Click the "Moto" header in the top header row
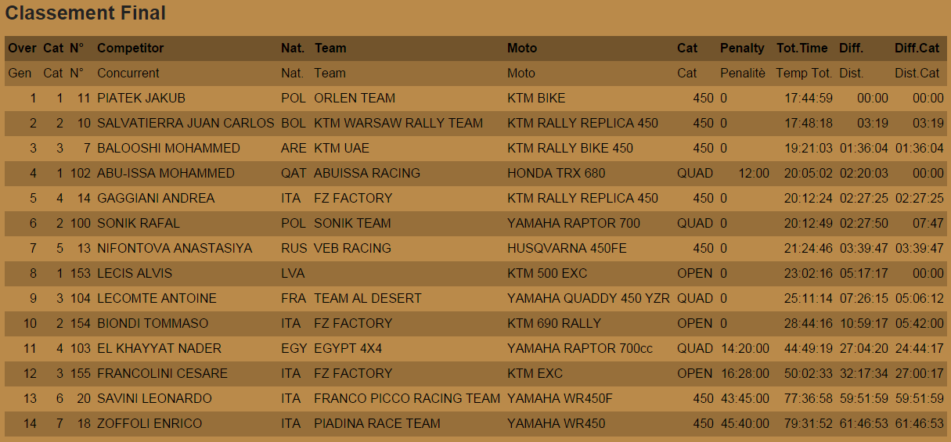 click(522, 48)
